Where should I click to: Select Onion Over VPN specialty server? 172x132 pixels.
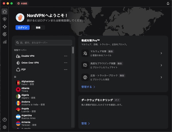(x=30, y=63)
